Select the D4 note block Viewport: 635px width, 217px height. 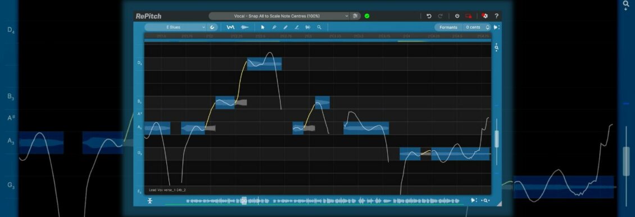click(x=265, y=64)
